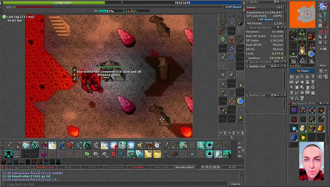This screenshot has width=330, height=187.
Task: Minimize the Skills panel
Action: click(282, 2)
